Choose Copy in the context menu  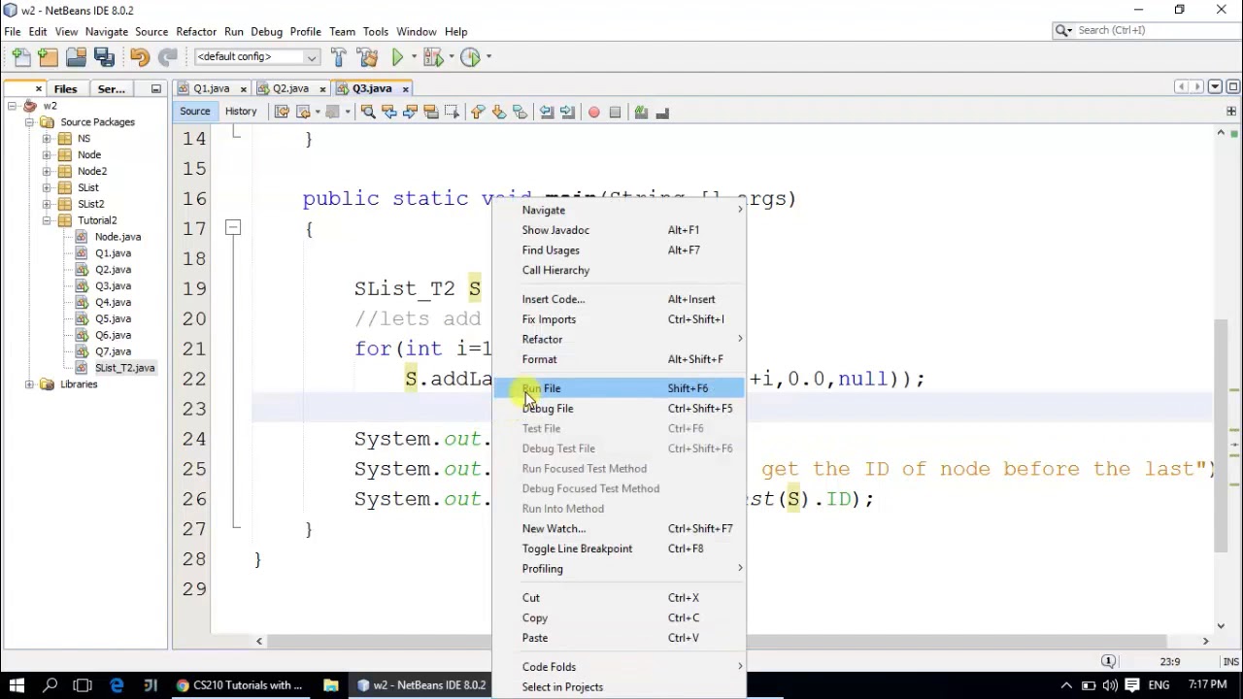pyautogui.click(x=619, y=617)
